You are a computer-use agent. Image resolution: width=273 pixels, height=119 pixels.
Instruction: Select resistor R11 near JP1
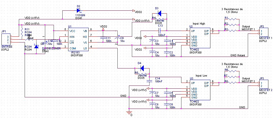(22, 33)
